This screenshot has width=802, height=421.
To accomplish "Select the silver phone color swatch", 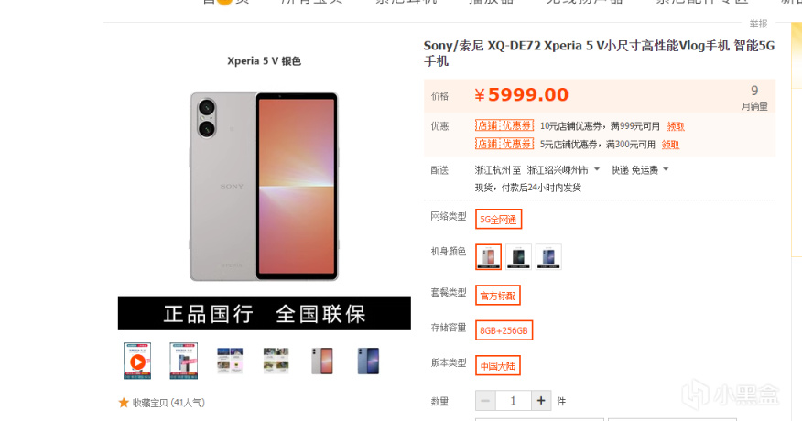I will (489, 256).
